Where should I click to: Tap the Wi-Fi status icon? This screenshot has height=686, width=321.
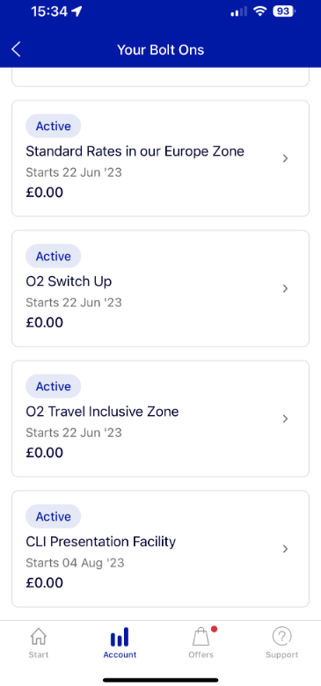[260, 11]
